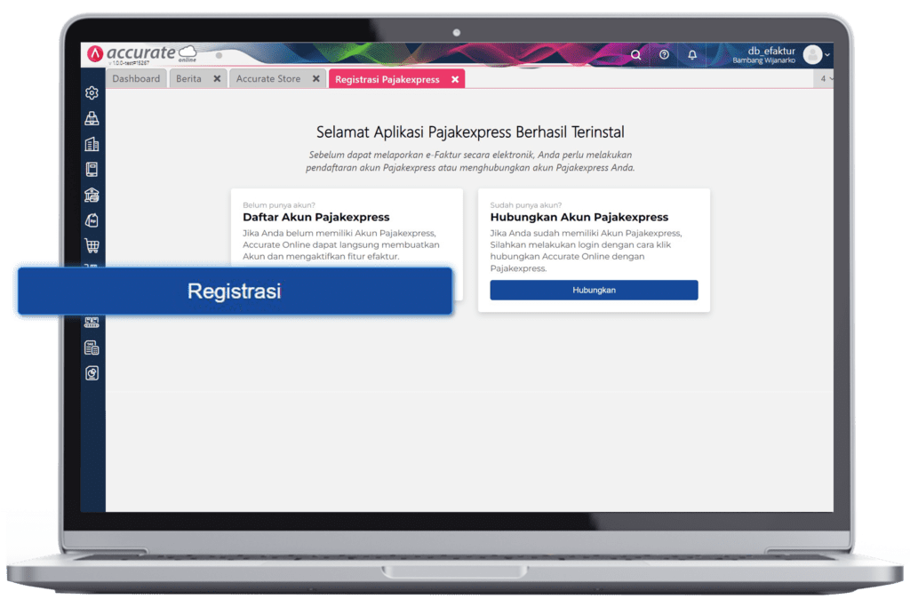Click 'Selamat Aplikasi Pajakexpress Berhasil Terinstal' title
This screenshot has width=910, height=607.
pos(470,132)
